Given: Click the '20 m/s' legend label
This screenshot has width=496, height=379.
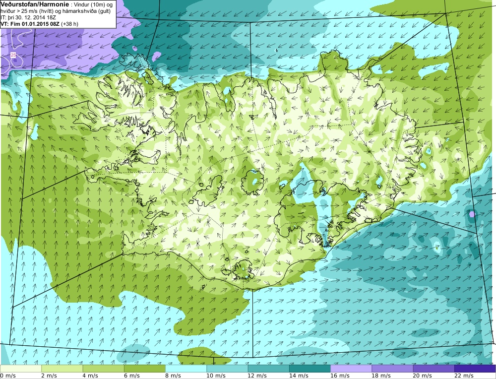Looking at the screenshot, I should click(423, 376).
